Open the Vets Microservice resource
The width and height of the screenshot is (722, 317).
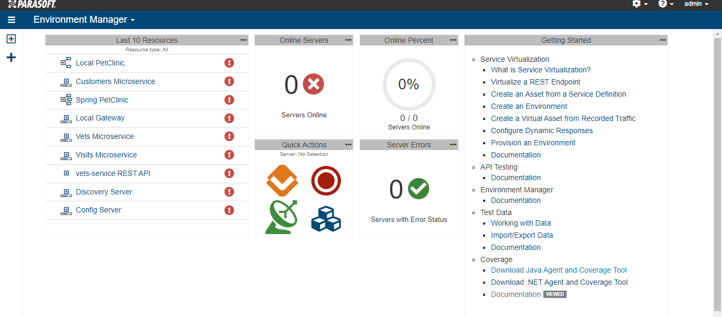click(105, 136)
